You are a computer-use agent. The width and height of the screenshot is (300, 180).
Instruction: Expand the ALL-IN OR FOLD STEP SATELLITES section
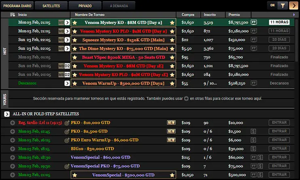(x=7, y=114)
